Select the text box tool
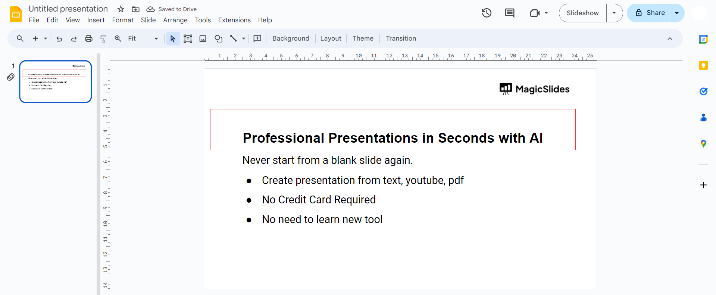 [188, 39]
